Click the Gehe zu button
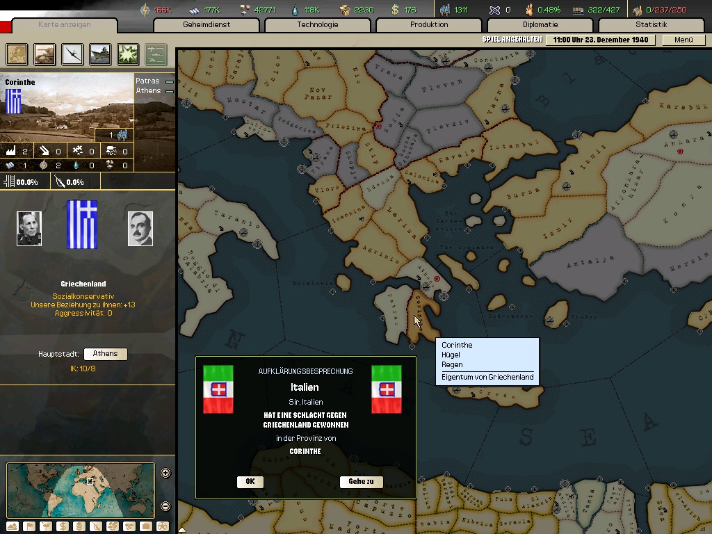712x534 pixels. click(x=361, y=482)
